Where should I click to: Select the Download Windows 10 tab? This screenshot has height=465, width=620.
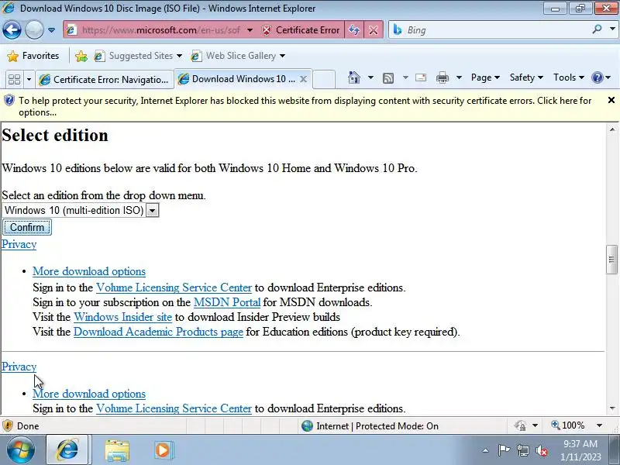[237, 79]
